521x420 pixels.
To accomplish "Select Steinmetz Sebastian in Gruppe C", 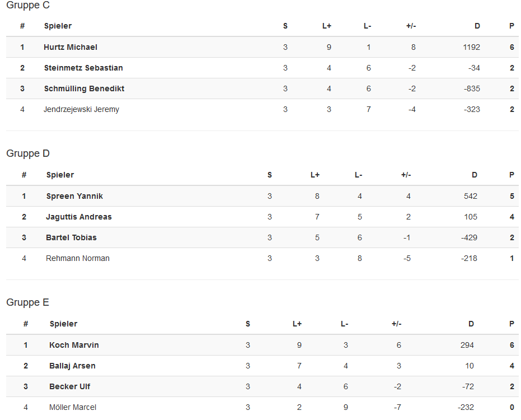I will (x=83, y=68).
